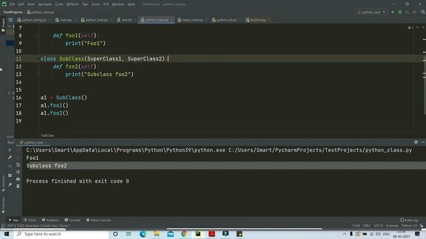Open the Edit menu
Image resolution: width=426 pixels, height=239 pixels.
[x=21, y=4]
